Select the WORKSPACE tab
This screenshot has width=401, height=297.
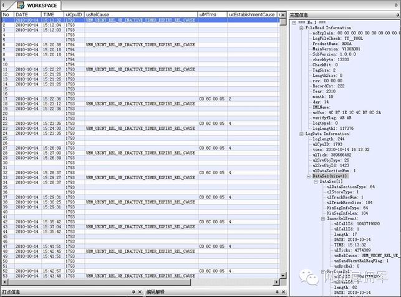(39, 5)
